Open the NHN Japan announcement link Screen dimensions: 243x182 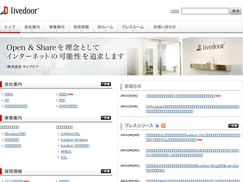(x=193, y=109)
